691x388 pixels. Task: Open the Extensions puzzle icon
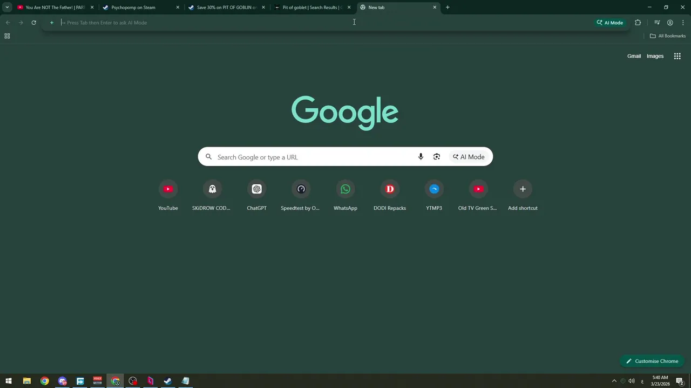click(x=638, y=23)
